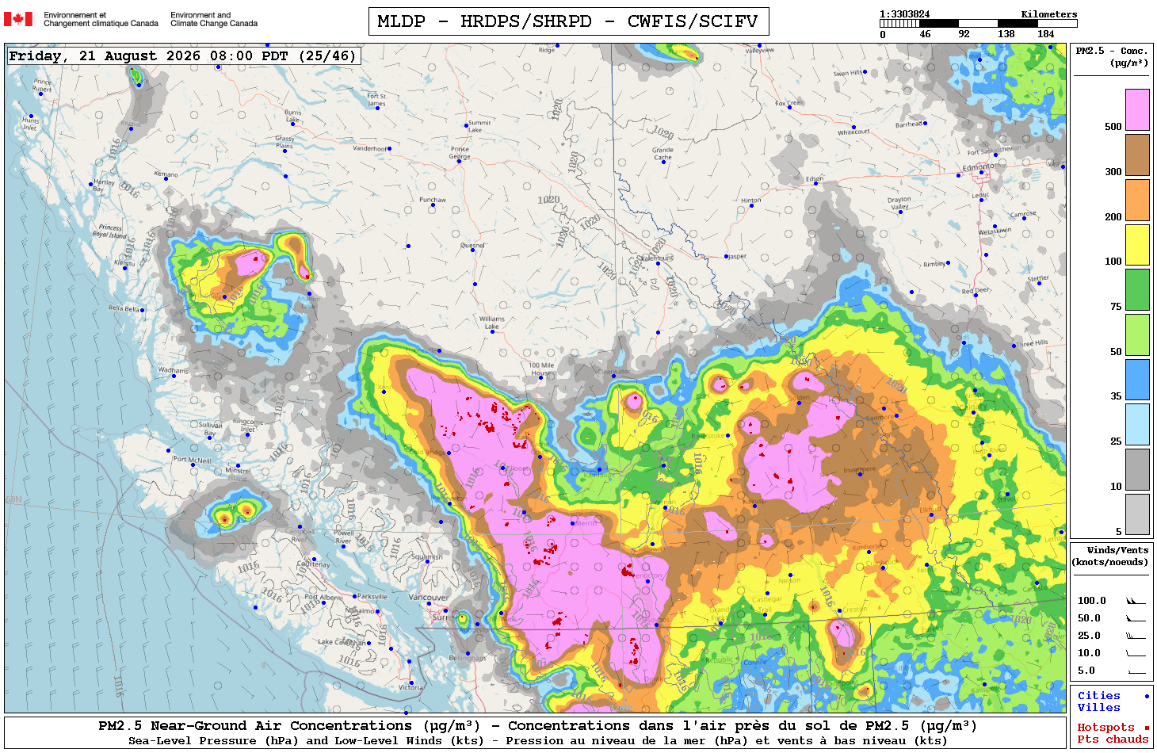Click the 25.0 knots wind barb symbol
Screen dimensions: 1157x753
point(1136,636)
